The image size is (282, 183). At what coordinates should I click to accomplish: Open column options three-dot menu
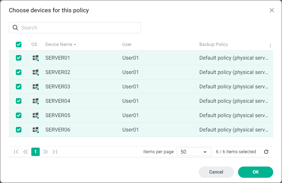[270, 46]
